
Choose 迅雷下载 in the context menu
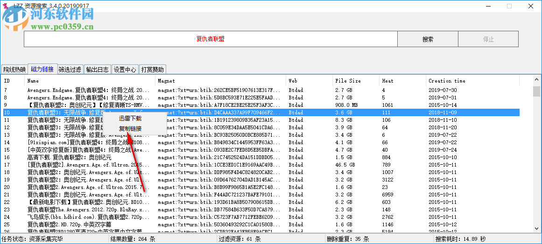pos(130,119)
